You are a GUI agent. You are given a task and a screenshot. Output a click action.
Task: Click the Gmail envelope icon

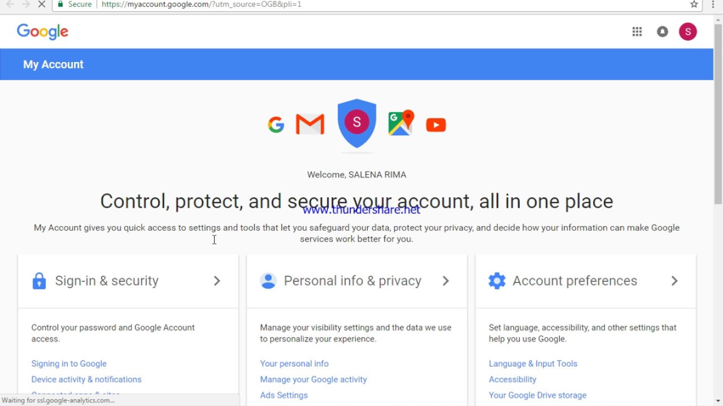[310, 125]
